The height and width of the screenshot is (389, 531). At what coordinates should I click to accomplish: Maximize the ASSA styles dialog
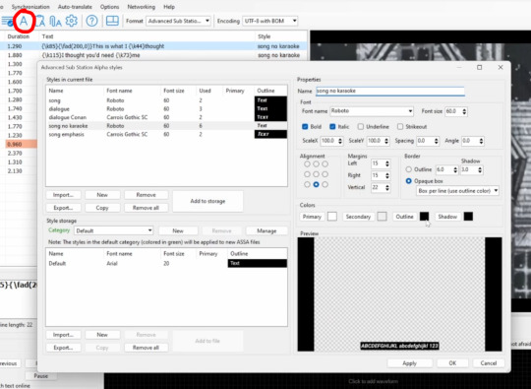tap(480, 68)
